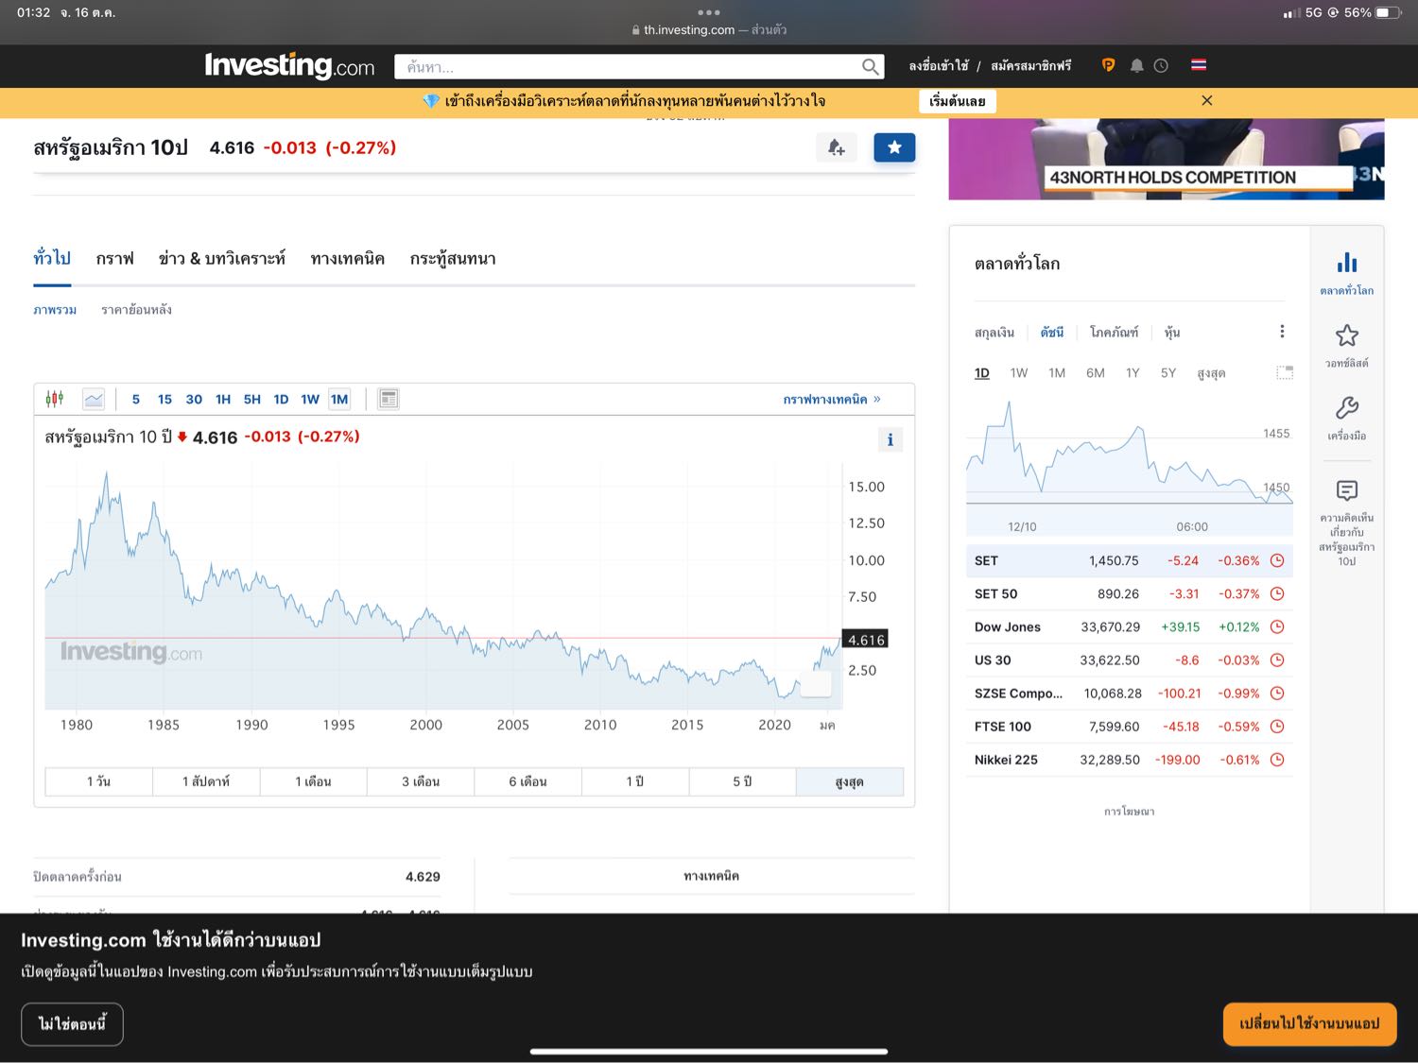The image size is (1418, 1063).
Task: Select the 1D chart interval
Action: (x=281, y=400)
